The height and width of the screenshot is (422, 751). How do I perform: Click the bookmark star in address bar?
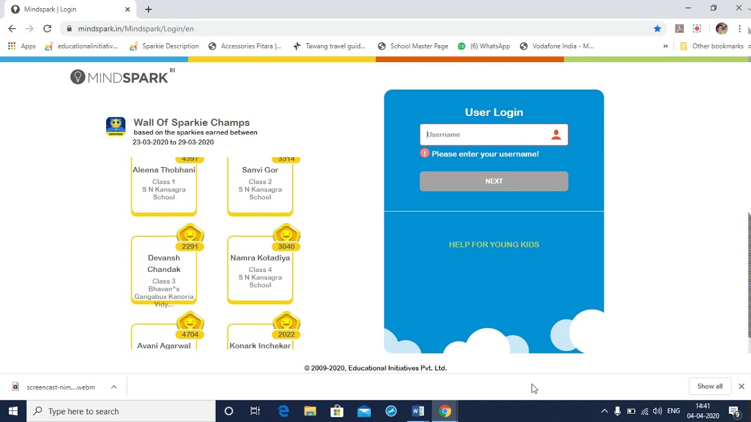click(x=657, y=29)
